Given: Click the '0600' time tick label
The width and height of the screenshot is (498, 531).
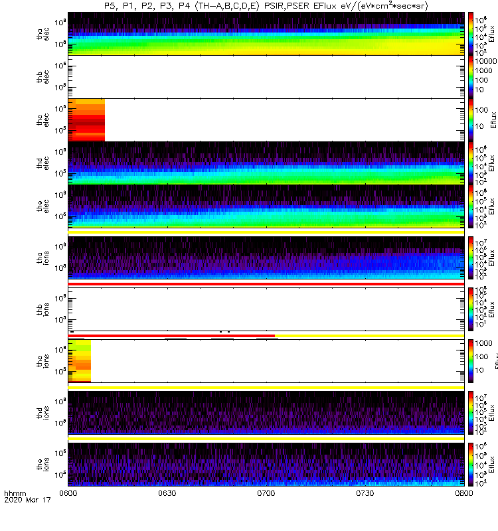Looking at the screenshot, I should pyautogui.click(x=68, y=493).
